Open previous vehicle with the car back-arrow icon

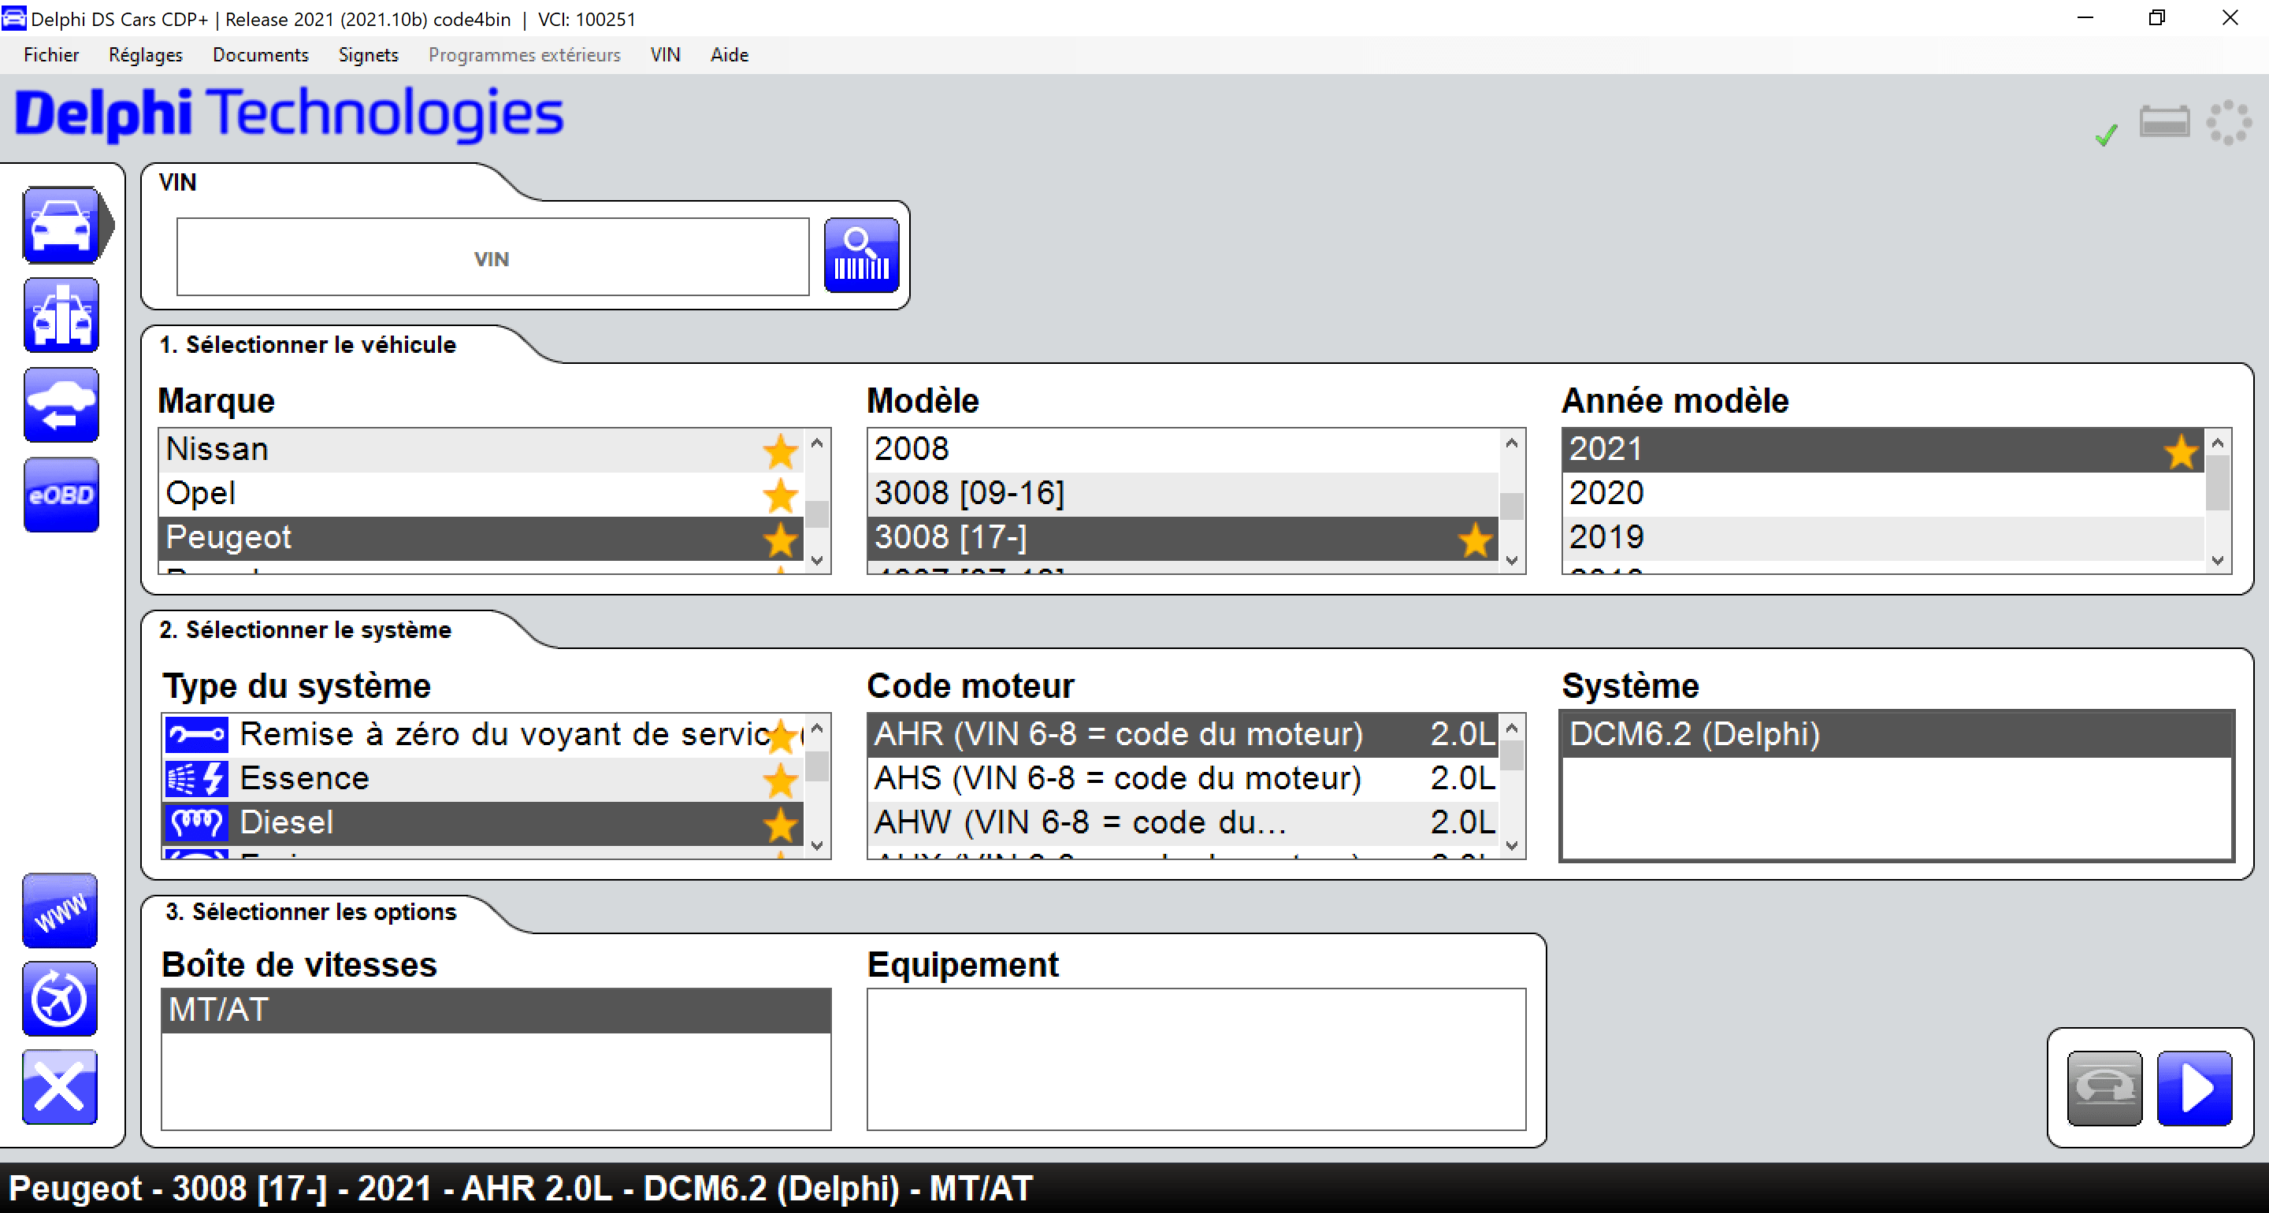coord(59,404)
